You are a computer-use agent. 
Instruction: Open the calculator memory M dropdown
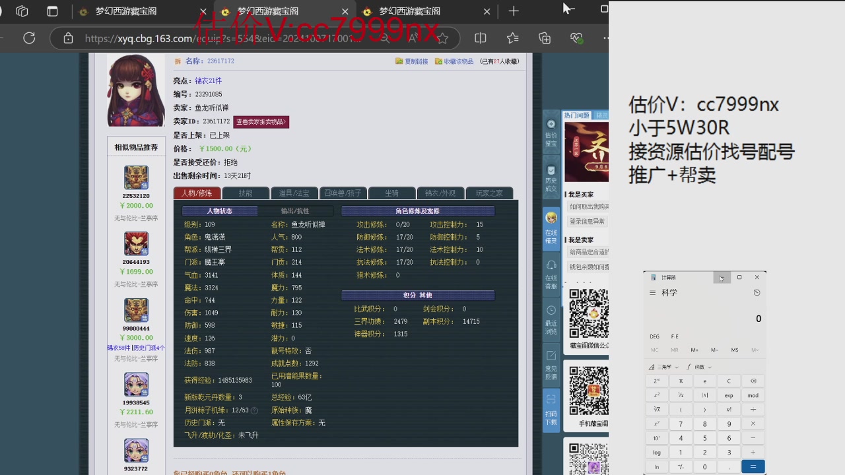point(755,350)
